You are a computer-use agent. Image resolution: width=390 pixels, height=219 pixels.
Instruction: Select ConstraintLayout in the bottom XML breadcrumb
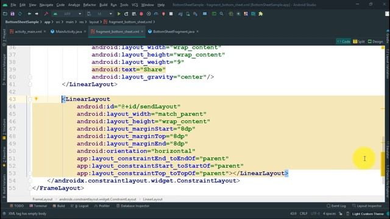(x=97, y=199)
